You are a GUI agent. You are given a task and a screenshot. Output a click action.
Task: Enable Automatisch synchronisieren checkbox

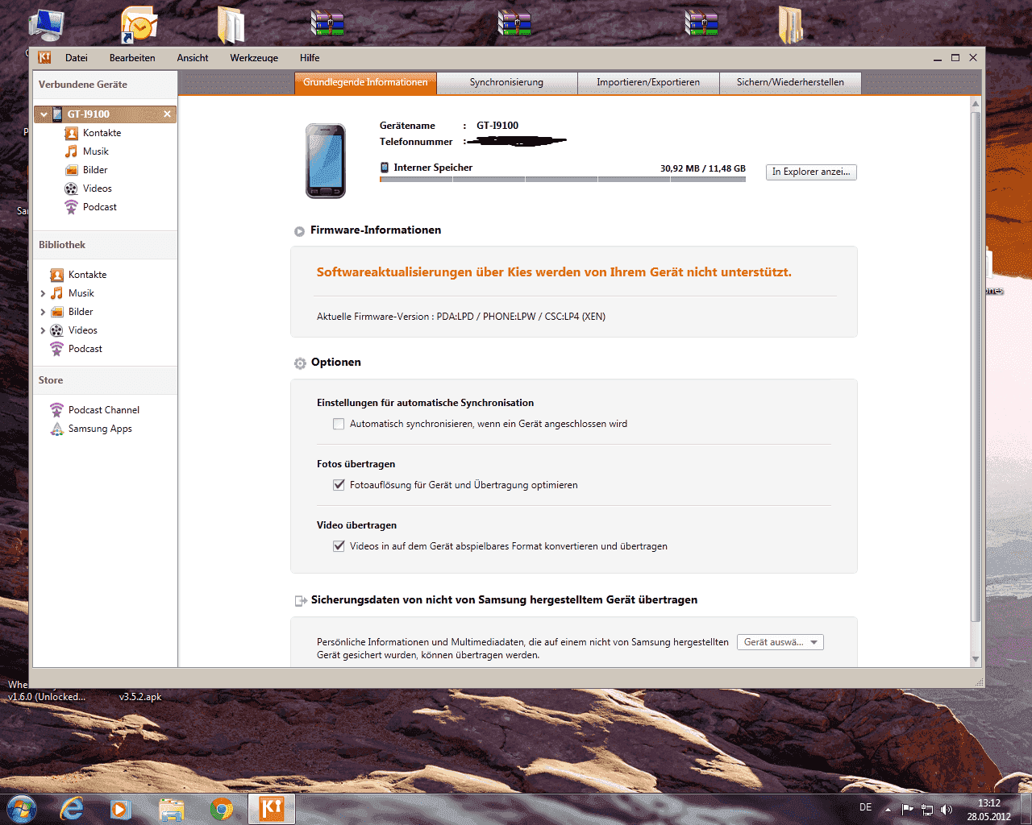click(x=339, y=424)
